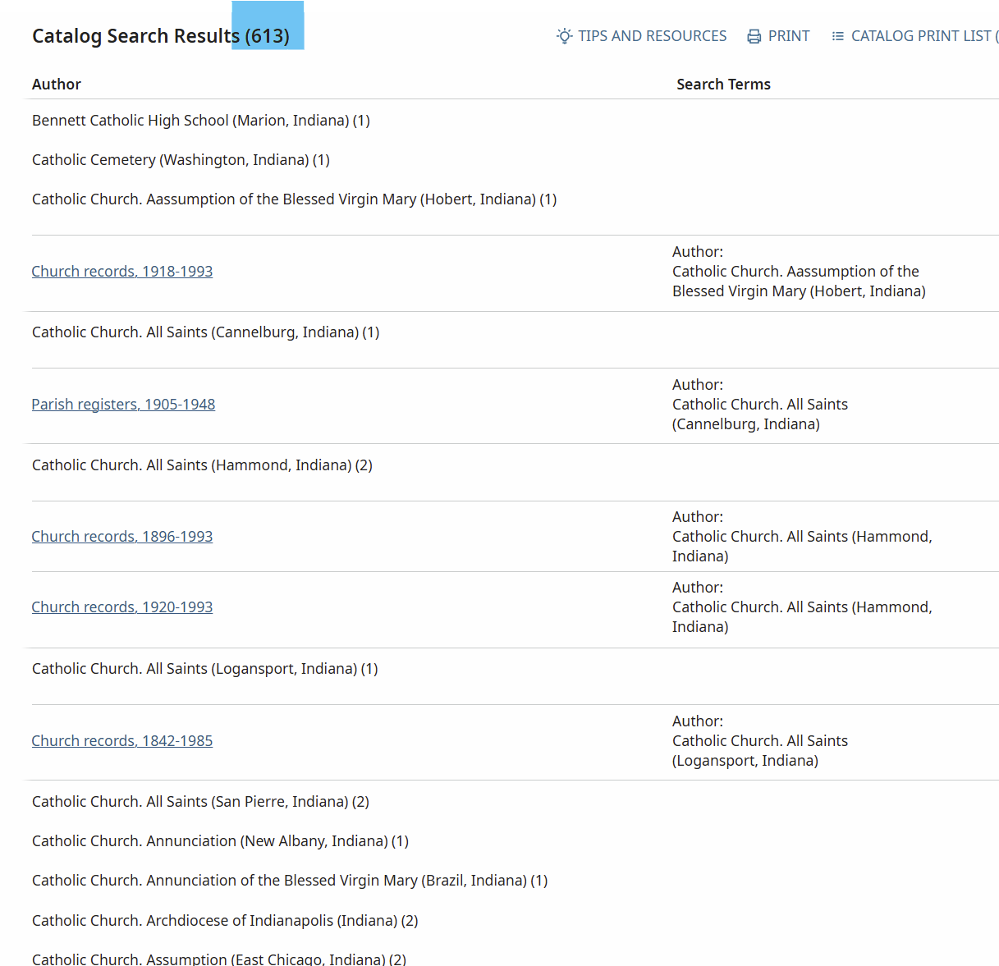The width and height of the screenshot is (999, 966).
Task: Expand Archdiocese of Indianapolis (Indiana) author row
Action: (225, 921)
